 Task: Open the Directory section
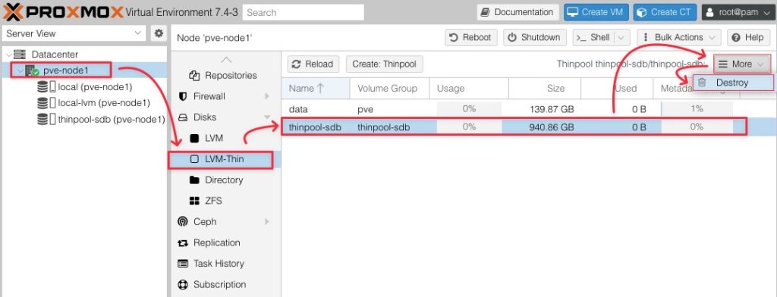click(226, 180)
